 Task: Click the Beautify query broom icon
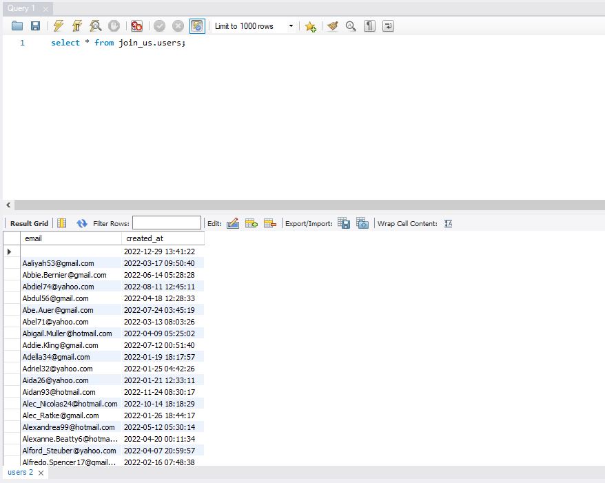[333, 26]
